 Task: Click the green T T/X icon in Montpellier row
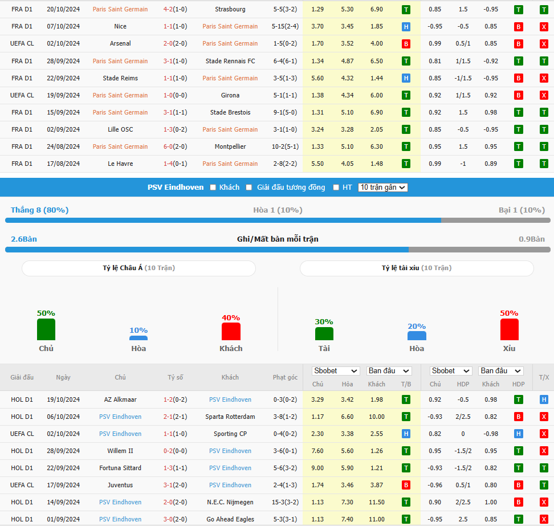[x=544, y=146]
